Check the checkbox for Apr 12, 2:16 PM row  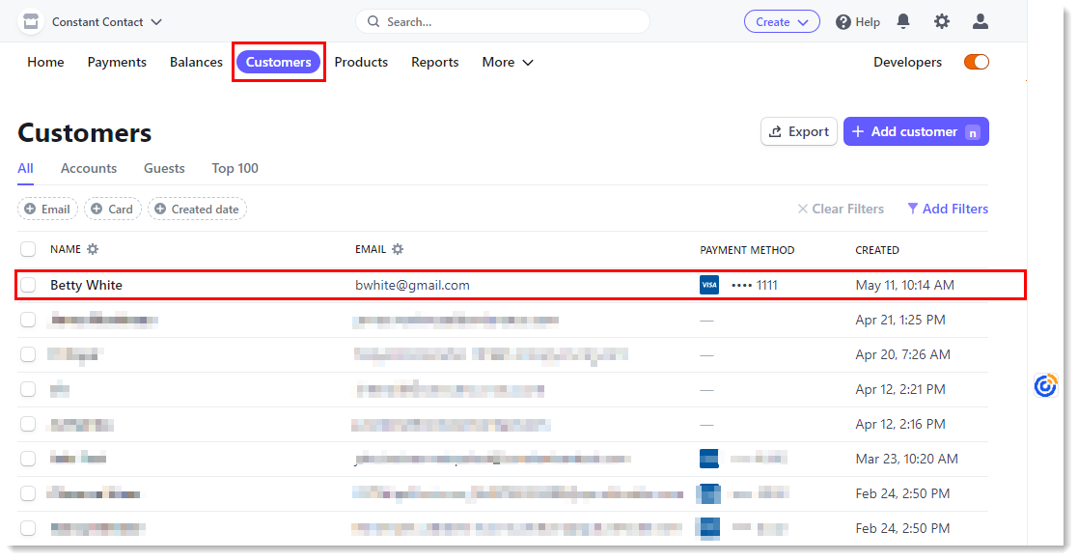coord(28,424)
